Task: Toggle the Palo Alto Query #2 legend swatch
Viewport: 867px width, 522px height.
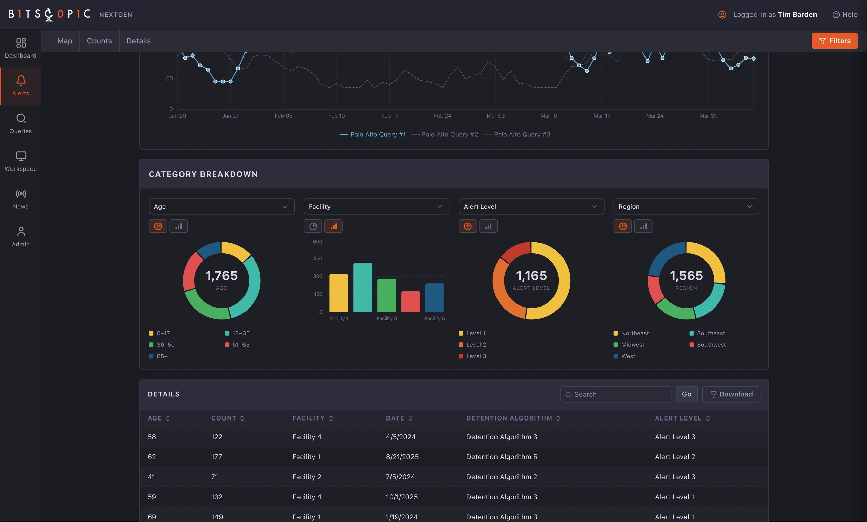Action: point(415,135)
